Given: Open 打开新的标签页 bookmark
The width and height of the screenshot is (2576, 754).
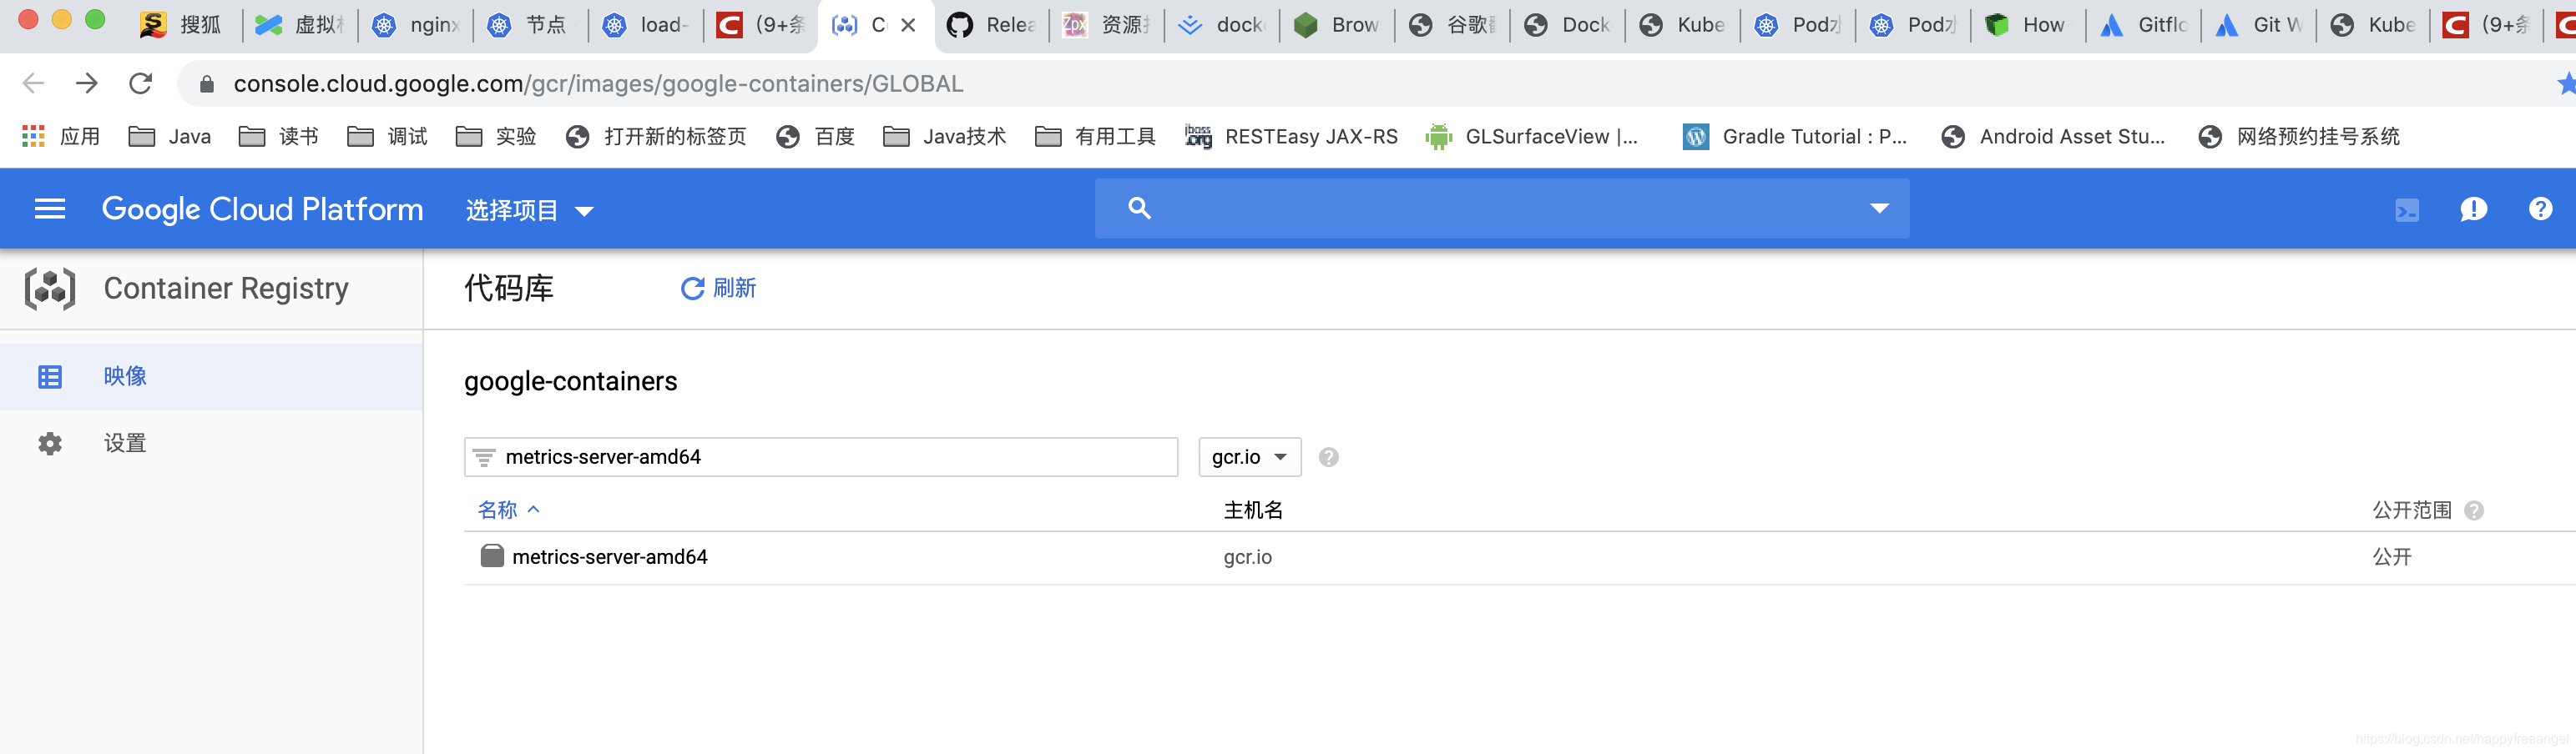Looking at the screenshot, I should point(656,137).
